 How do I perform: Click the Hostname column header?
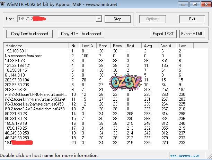(35, 46)
